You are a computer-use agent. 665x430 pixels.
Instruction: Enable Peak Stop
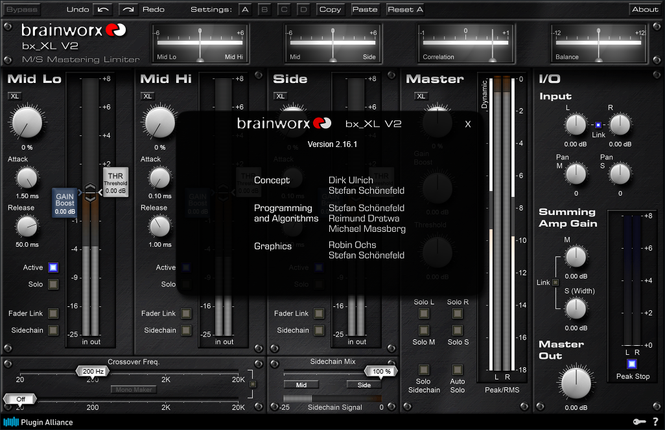(632, 364)
